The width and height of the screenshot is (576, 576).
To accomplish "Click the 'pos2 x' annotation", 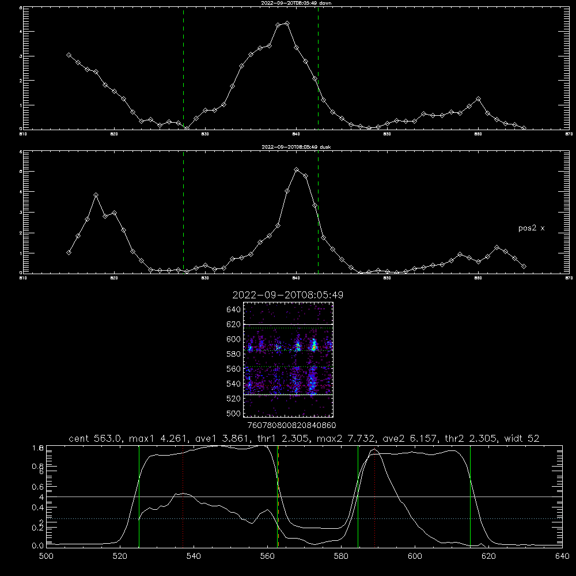I will point(531,228).
